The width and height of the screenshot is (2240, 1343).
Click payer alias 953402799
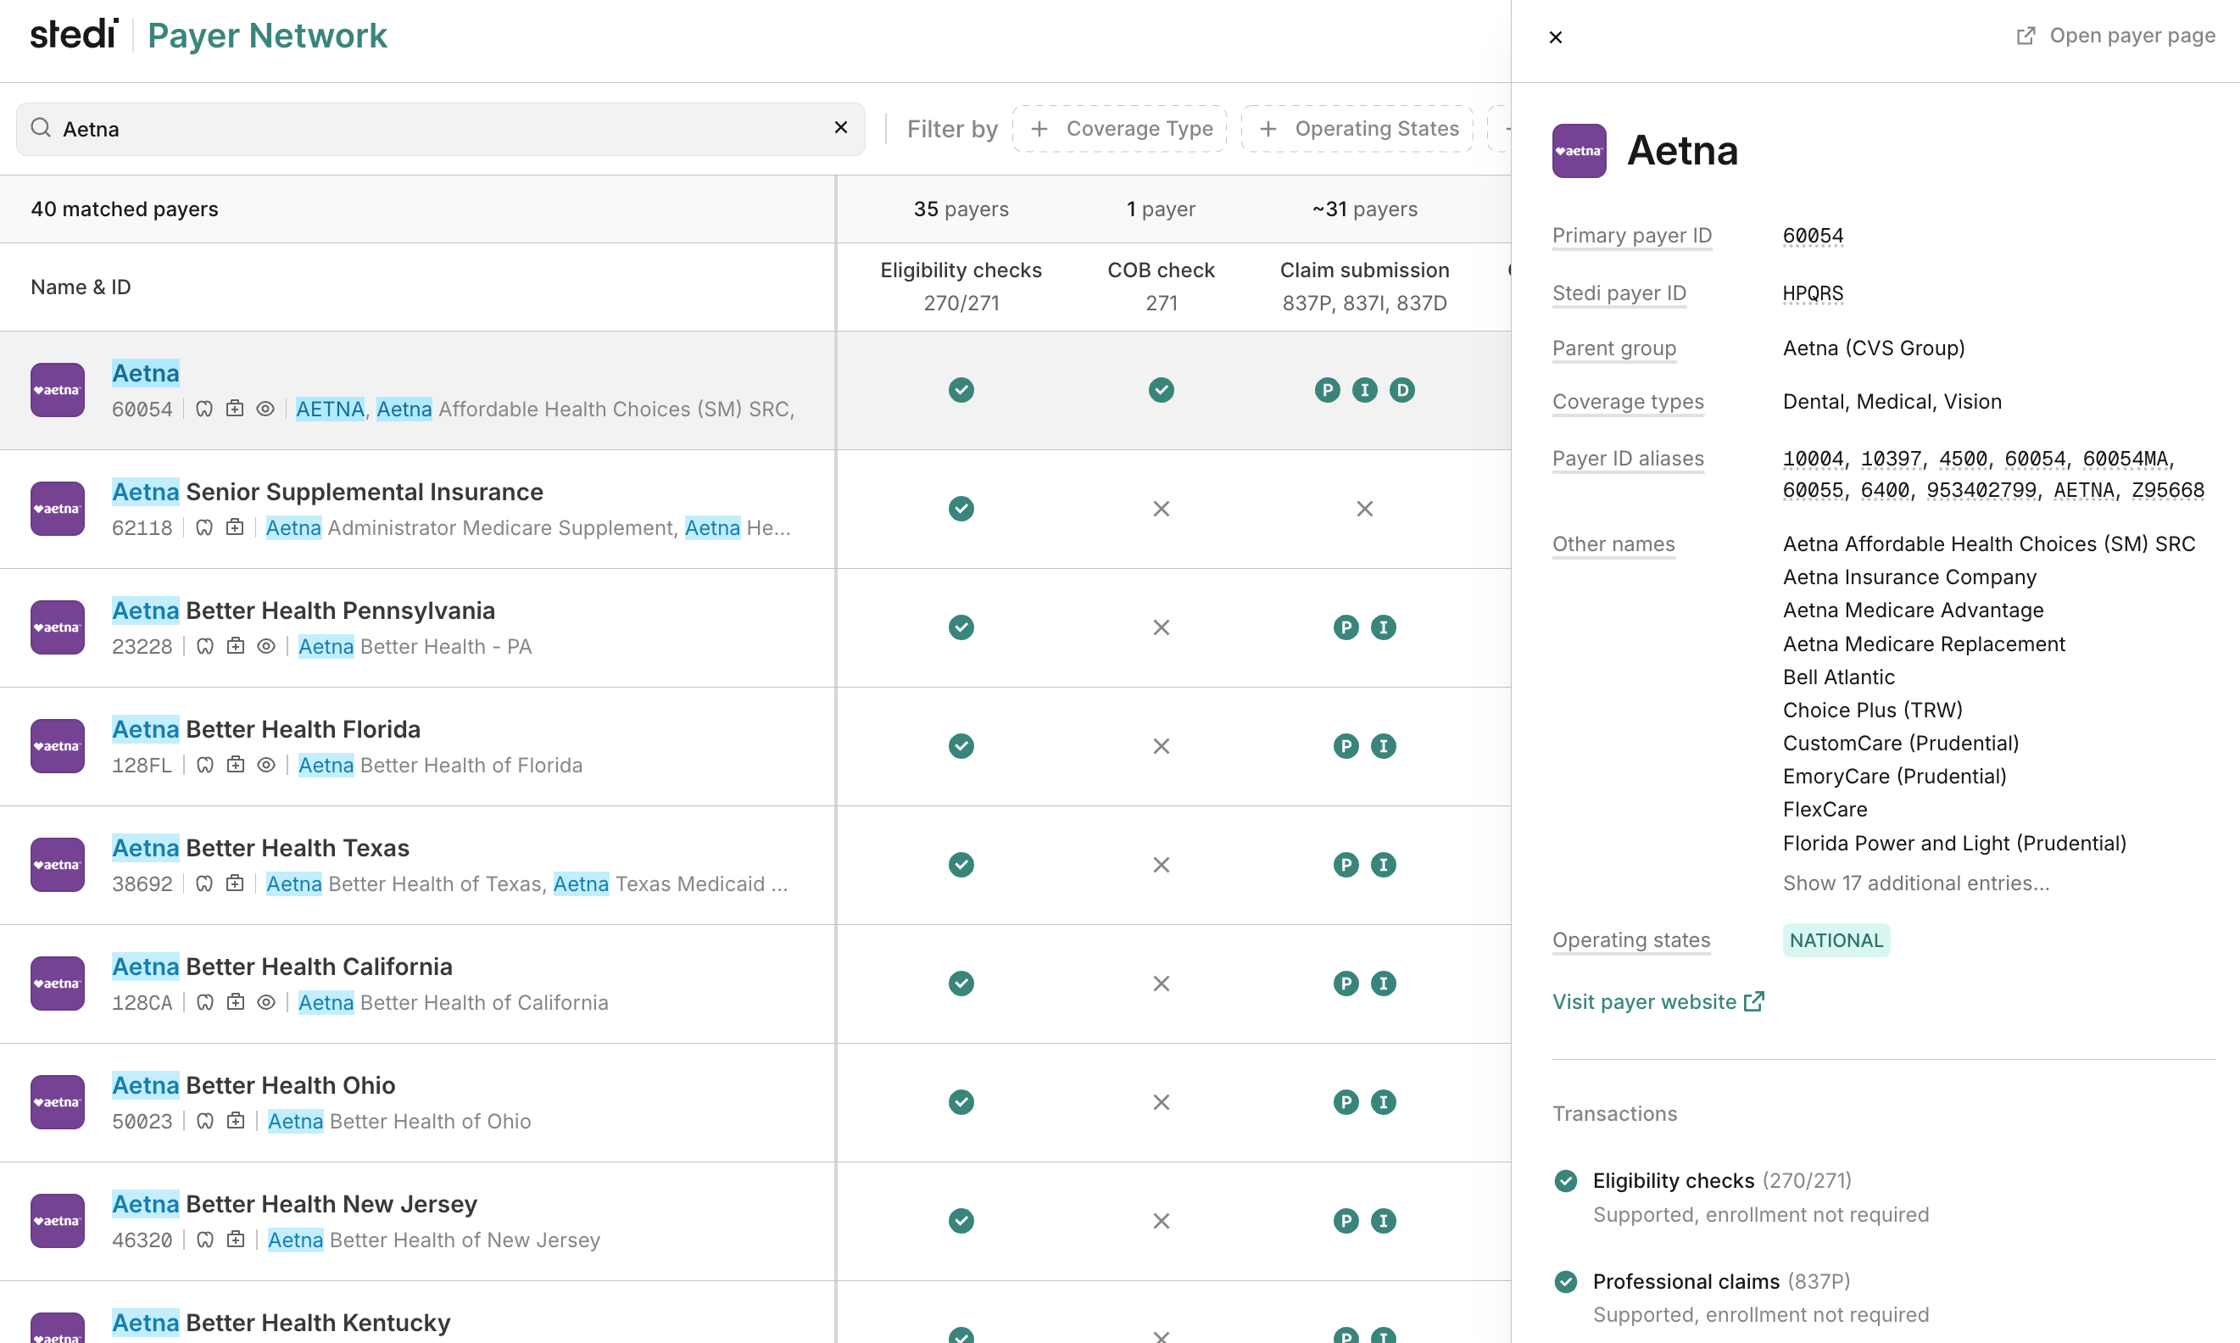(x=1981, y=491)
